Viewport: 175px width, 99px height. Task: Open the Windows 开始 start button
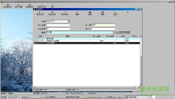coord(3,97)
